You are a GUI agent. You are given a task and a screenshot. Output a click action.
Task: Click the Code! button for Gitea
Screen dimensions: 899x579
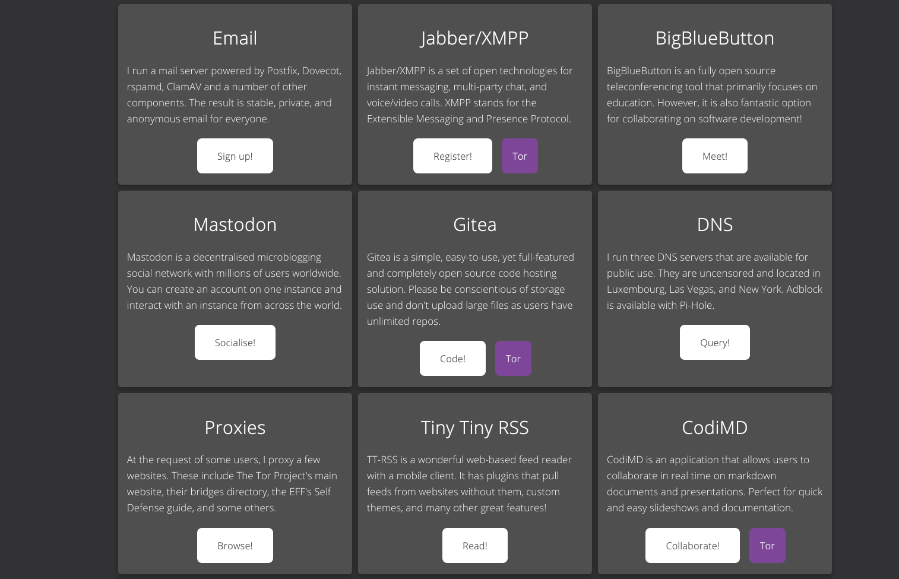tap(452, 359)
